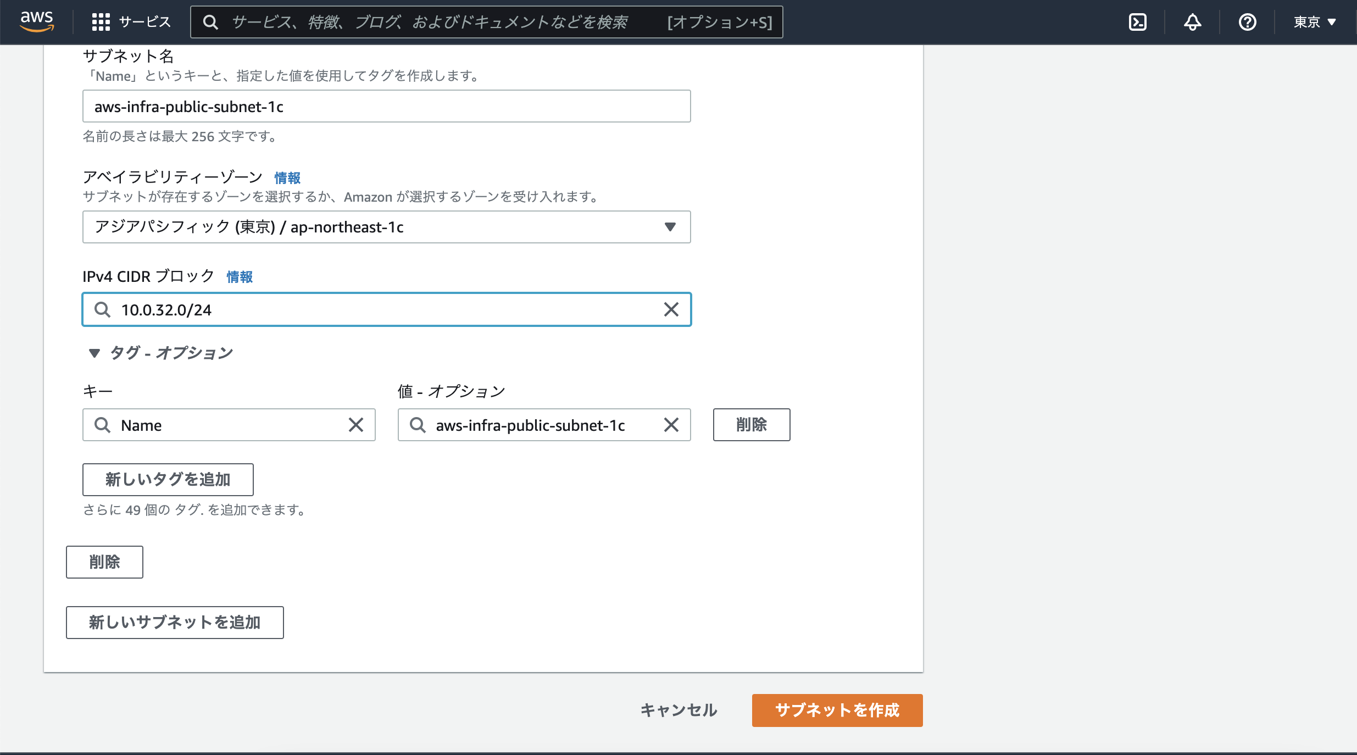Image resolution: width=1357 pixels, height=755 pixels.
Task: Clear the tag value aws-infra-public-subnet-1c with X
Action: point(671,425)
